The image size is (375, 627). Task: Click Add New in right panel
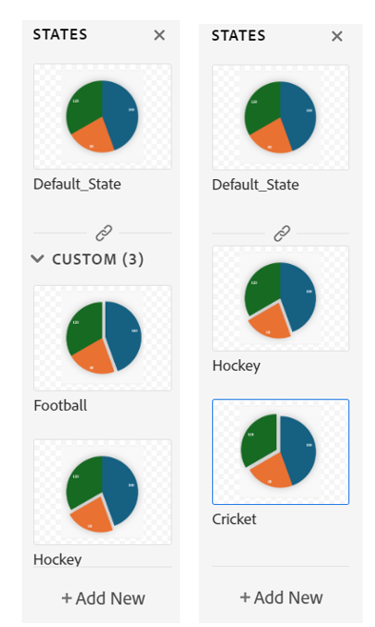pyautogui.click(x=281, y=597)
